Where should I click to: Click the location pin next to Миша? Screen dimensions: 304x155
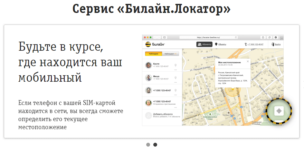pyautogui.click(x=176, y=78)
